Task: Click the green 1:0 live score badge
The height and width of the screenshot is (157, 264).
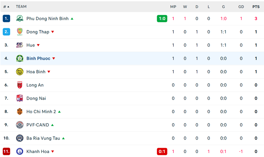Action: (162, 19)
